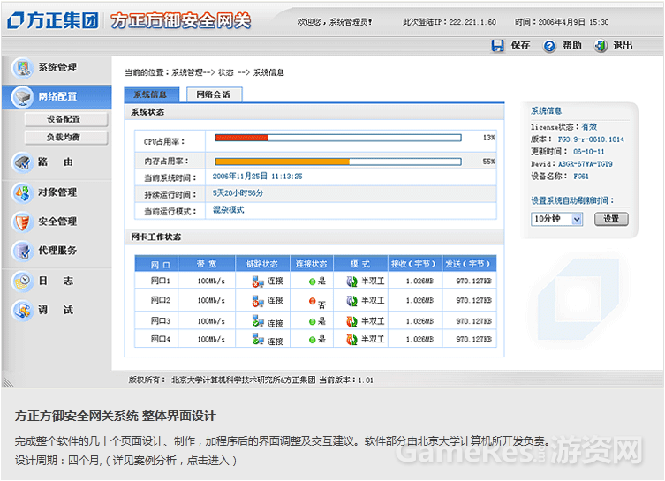Click the 网络配置 sidebar icon

coord(22,97)
